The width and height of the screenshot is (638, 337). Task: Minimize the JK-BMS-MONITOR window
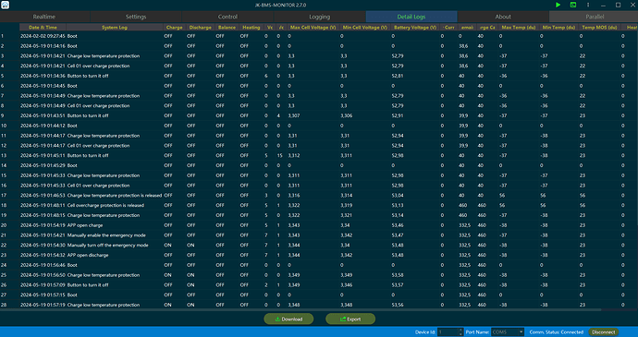click(x=603, y=5)
